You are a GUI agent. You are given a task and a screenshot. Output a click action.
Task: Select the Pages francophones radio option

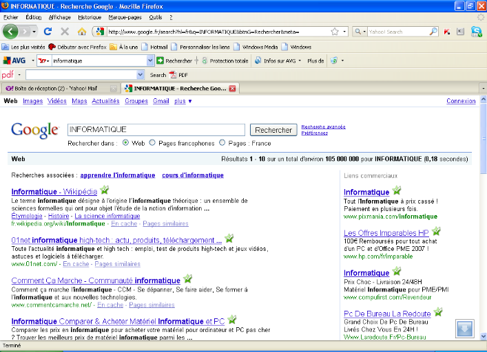point(153,143)
